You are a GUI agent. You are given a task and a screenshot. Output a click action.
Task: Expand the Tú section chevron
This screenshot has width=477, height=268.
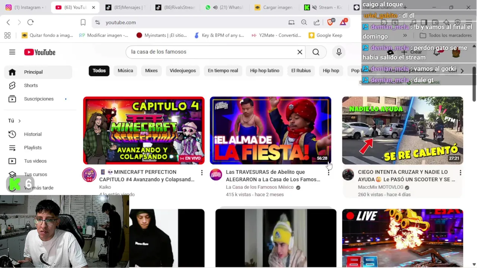tap(19, 121)
